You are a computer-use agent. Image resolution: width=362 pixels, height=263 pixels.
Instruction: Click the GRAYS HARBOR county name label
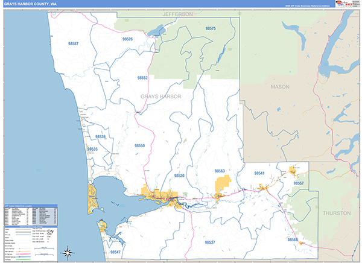click(160, 97)
